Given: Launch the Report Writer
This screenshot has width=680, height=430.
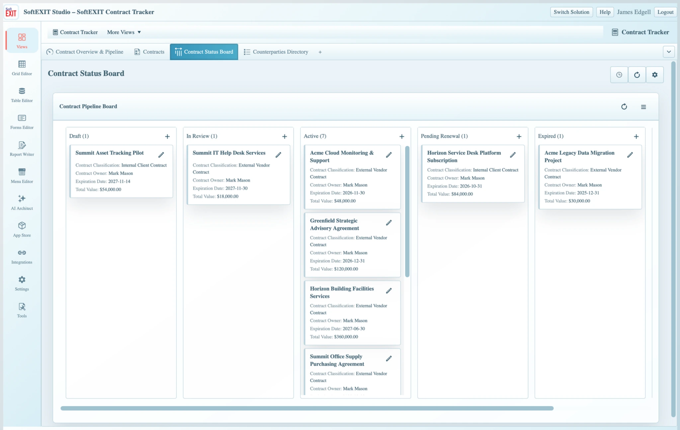Looking at the screenshot, I should [x=22, y=149].
